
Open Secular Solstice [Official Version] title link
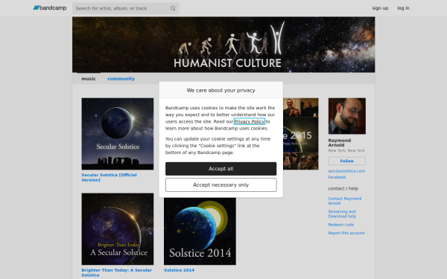(x=109, y=177)
